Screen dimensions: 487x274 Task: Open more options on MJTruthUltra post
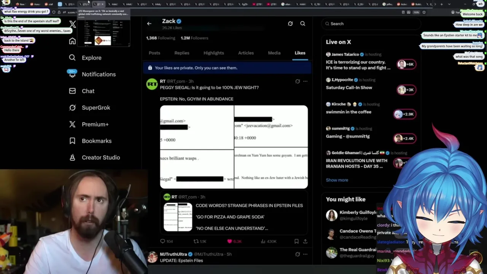[x=305, y=254]
